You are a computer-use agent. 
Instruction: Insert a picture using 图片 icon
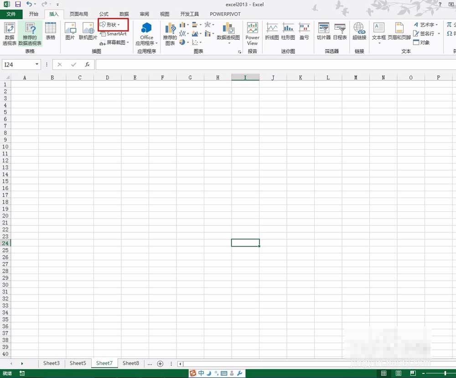(x=70, y=31)
